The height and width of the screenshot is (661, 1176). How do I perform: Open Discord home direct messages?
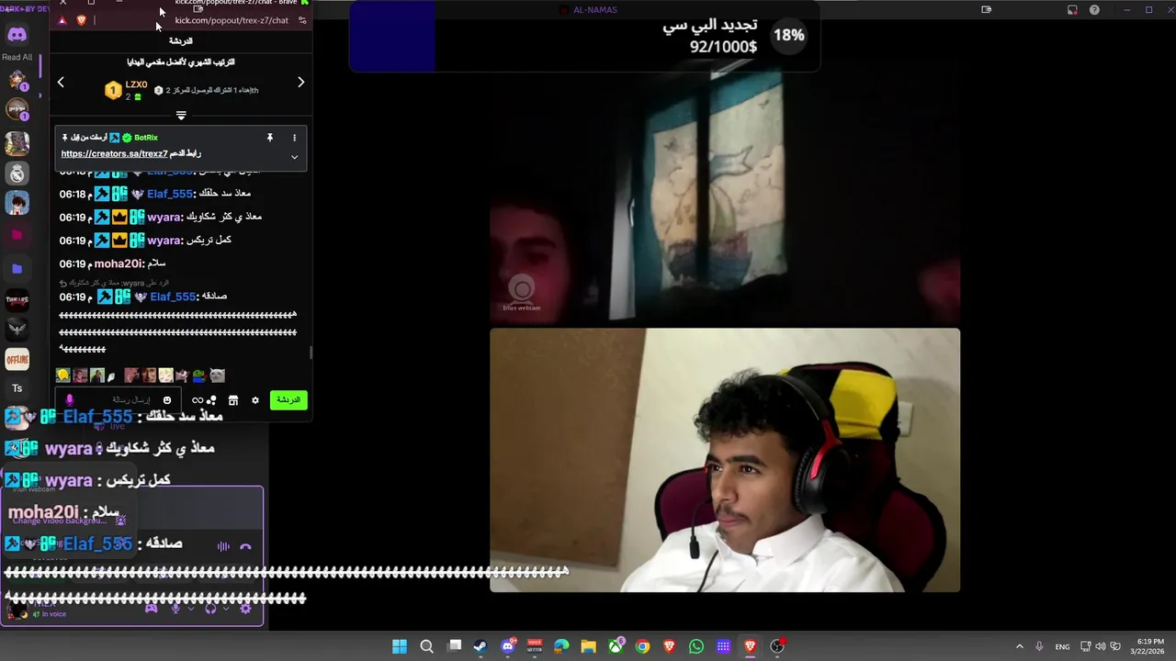pos(17,35)
